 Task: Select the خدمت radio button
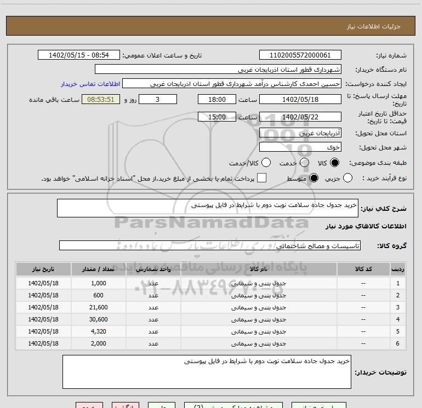coord(304,163)
